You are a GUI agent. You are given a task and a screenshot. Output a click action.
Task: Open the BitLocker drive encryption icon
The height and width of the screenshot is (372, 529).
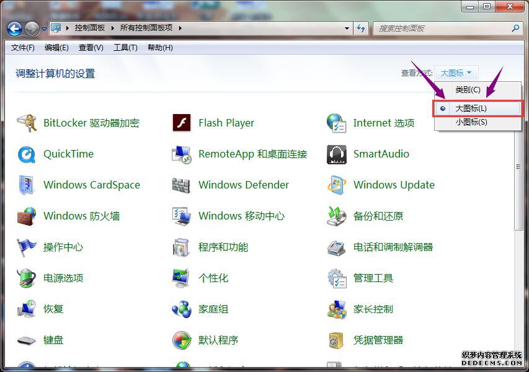27,123
